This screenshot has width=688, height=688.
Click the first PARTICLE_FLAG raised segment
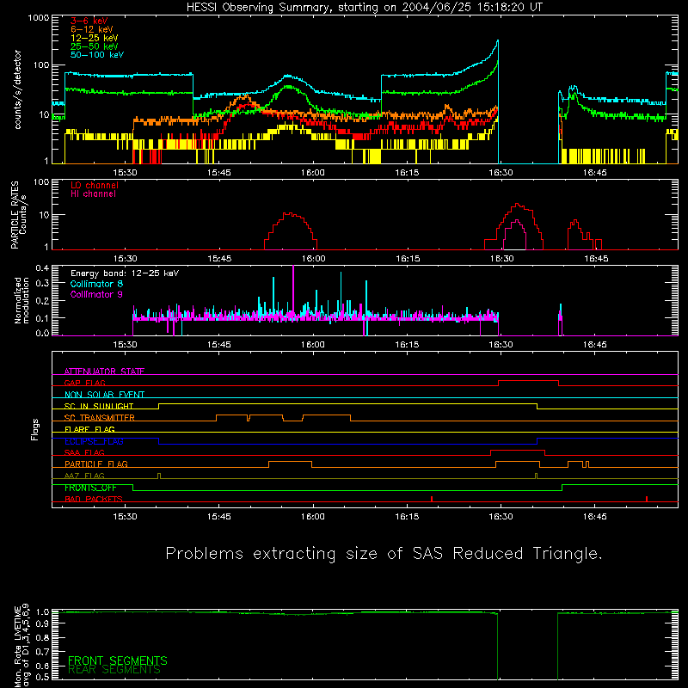[290, 464]
